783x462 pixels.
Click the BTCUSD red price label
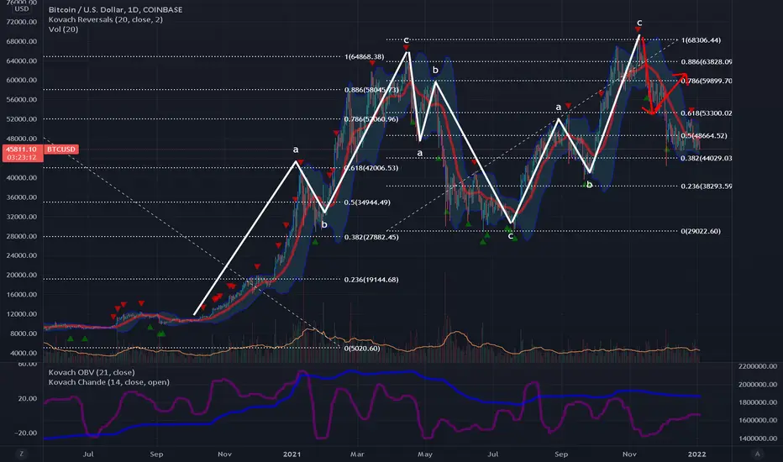tap(61, 149)
